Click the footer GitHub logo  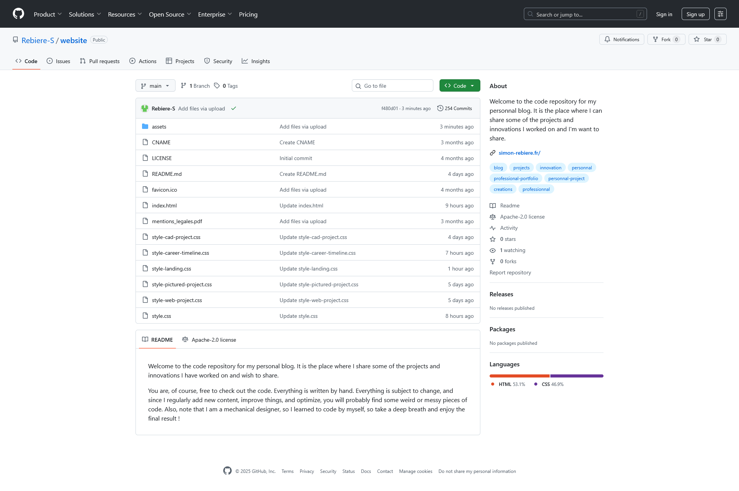coord(227,471)
